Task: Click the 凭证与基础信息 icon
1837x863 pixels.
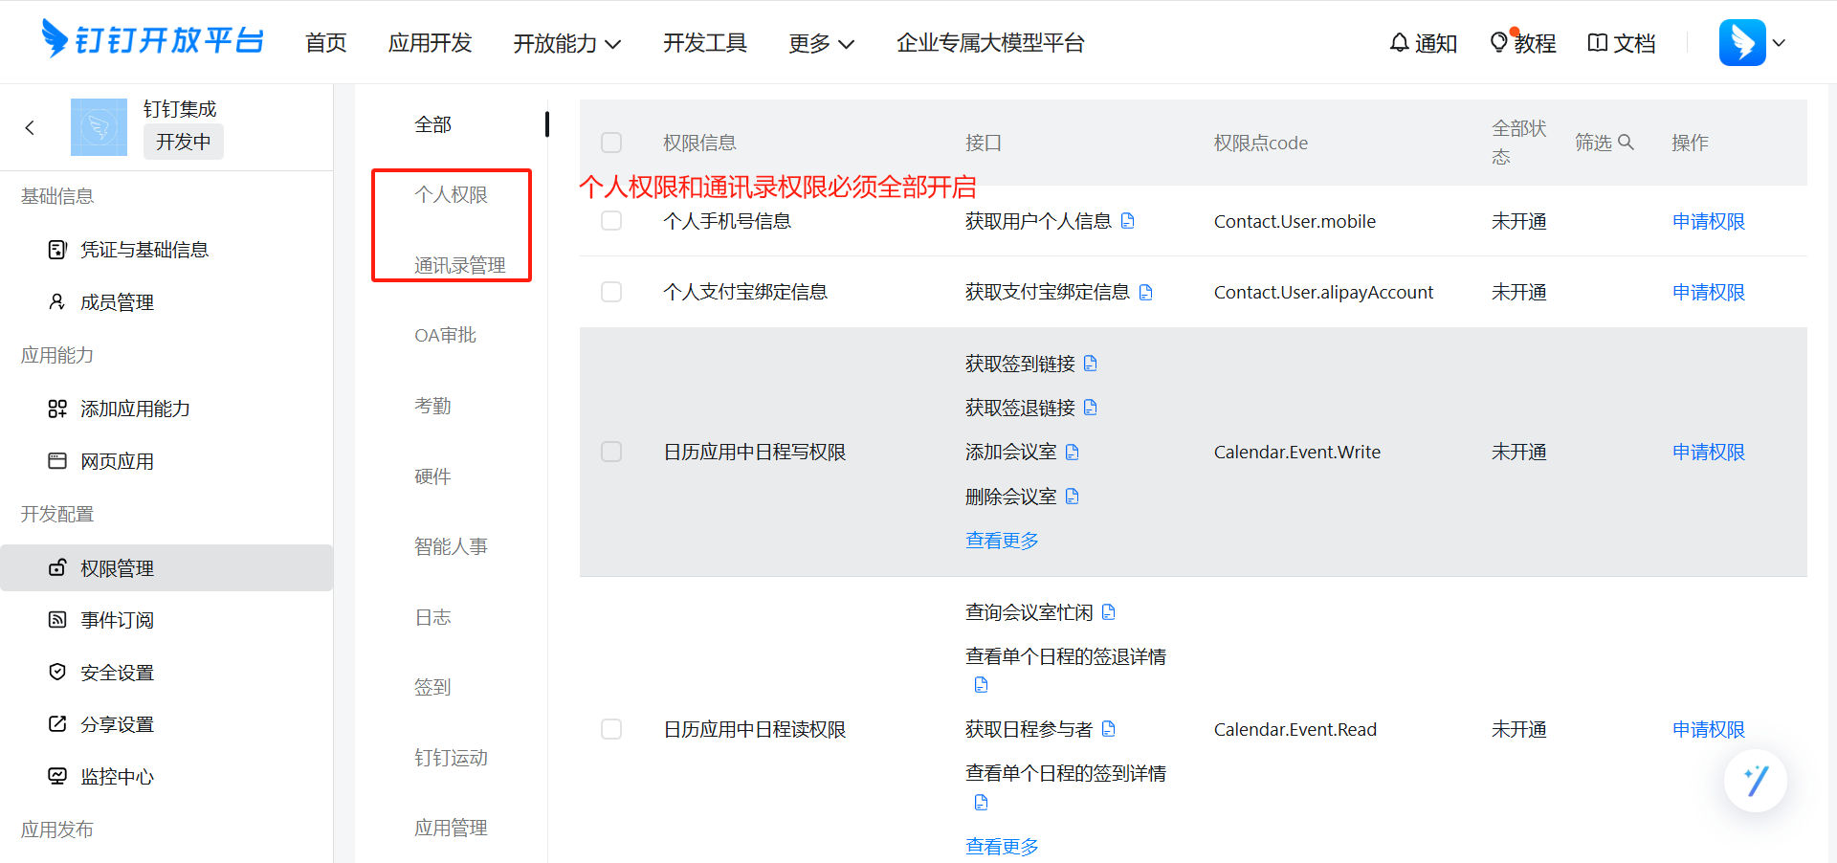Action: tap(57, 250)
